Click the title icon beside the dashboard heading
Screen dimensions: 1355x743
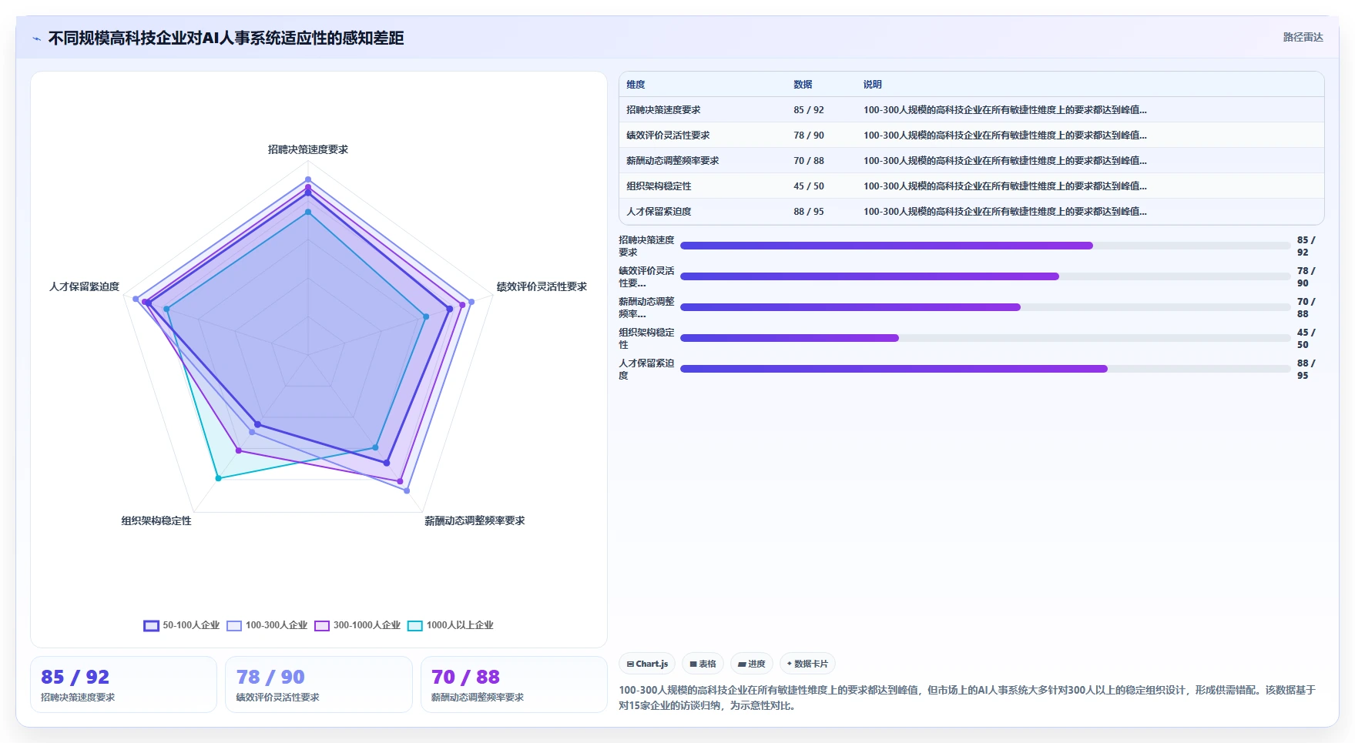coord(36,38)
